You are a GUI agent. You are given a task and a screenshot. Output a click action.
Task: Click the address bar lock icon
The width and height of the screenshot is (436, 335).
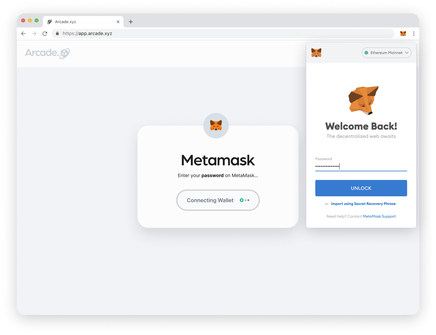click(57, 33)
